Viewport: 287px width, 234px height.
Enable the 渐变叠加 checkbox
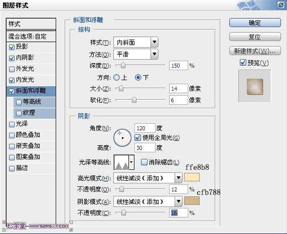12,146
